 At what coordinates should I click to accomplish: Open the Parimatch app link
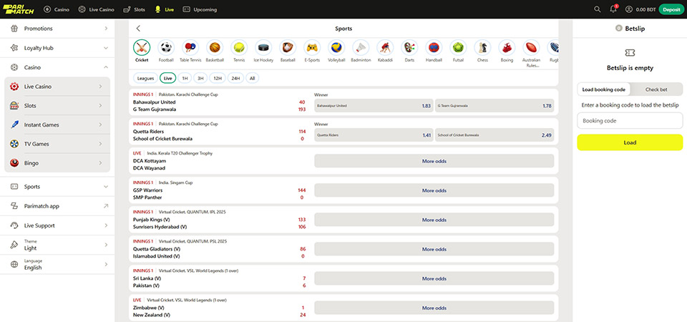coord(57,206)
